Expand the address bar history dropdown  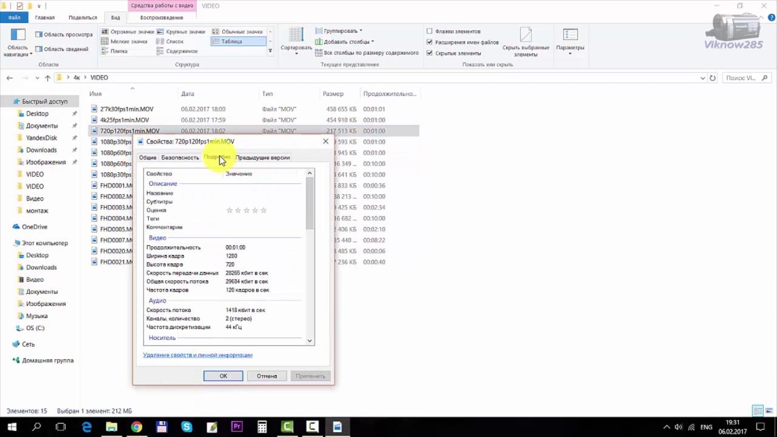tap(703, 78)
